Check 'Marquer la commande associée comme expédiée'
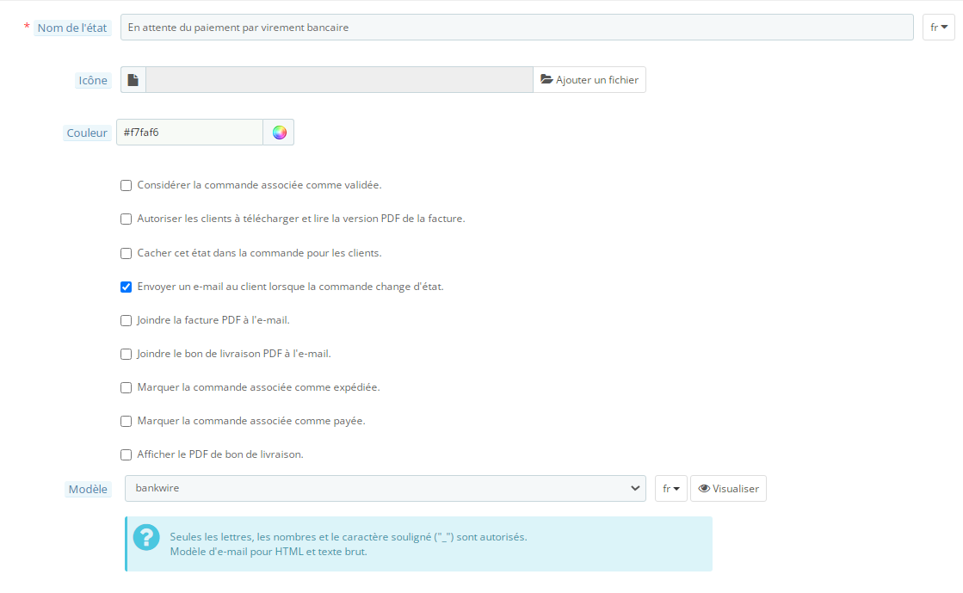This screenshot has width=963, height=593. [x=126, y=388]
